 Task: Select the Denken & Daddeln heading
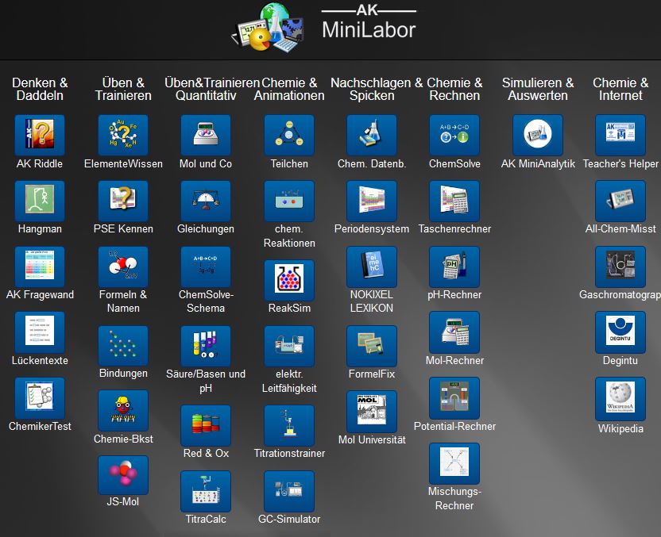pos(40,89)
